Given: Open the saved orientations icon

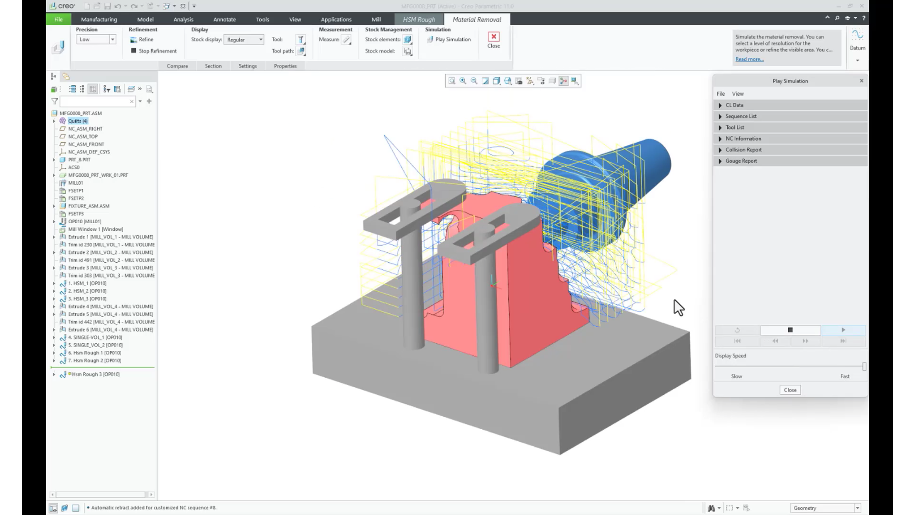Looking at the screenshot, I should click(x=508, y=81).
